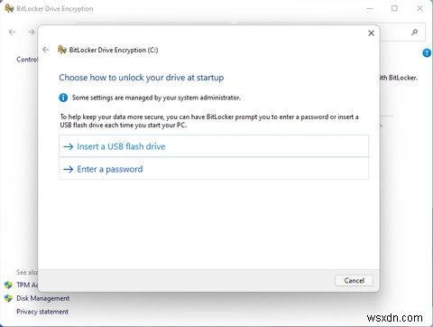433x327 pixels.
Task: Open the blue help icon in Control Panel
Action: coord(427,53)
